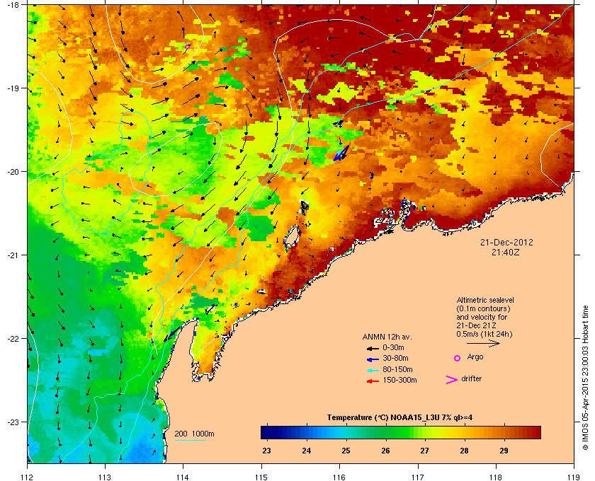Click the longitude axis label '113'
The width and height of the screenshot is (595, 481).
pyautogui.click(x=105, y=477)
